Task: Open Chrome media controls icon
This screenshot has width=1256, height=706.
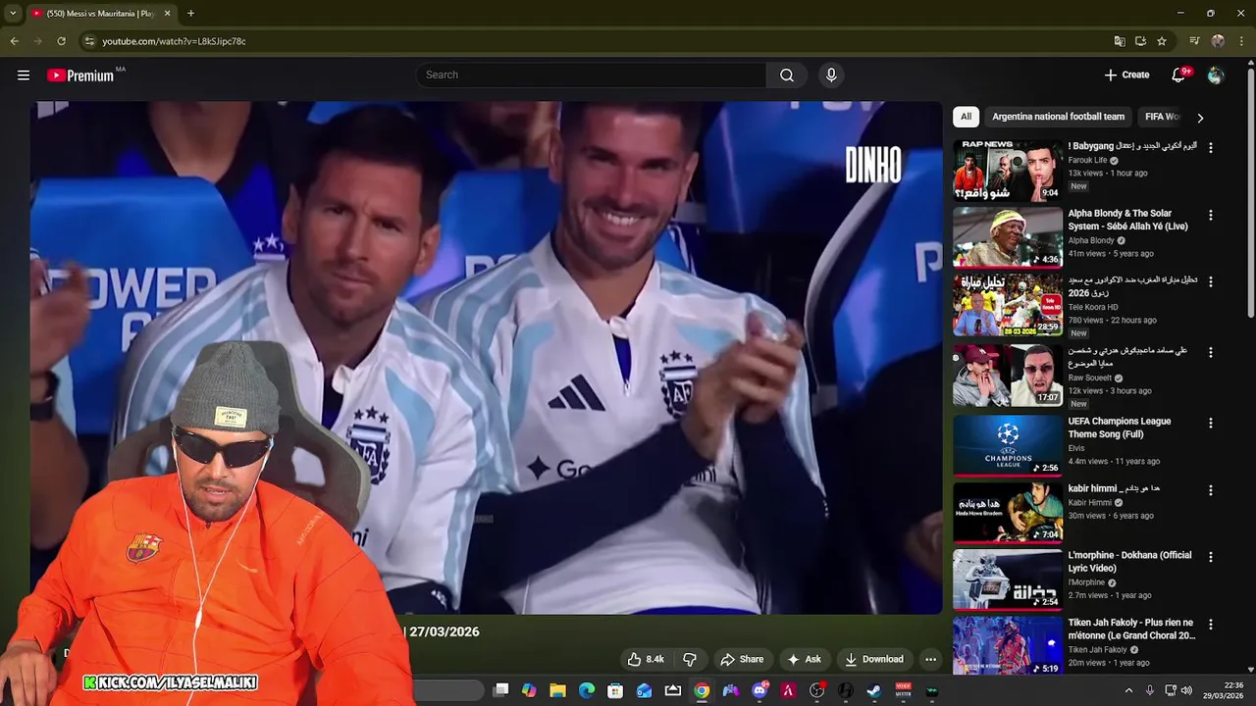Action: (x=1194, y=41)
